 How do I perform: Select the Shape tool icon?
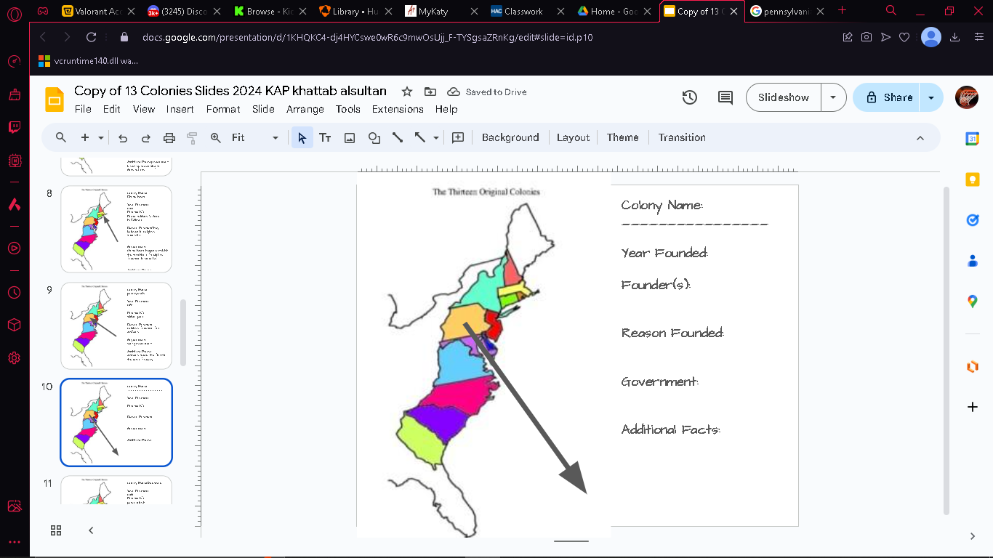pos(374,137)
